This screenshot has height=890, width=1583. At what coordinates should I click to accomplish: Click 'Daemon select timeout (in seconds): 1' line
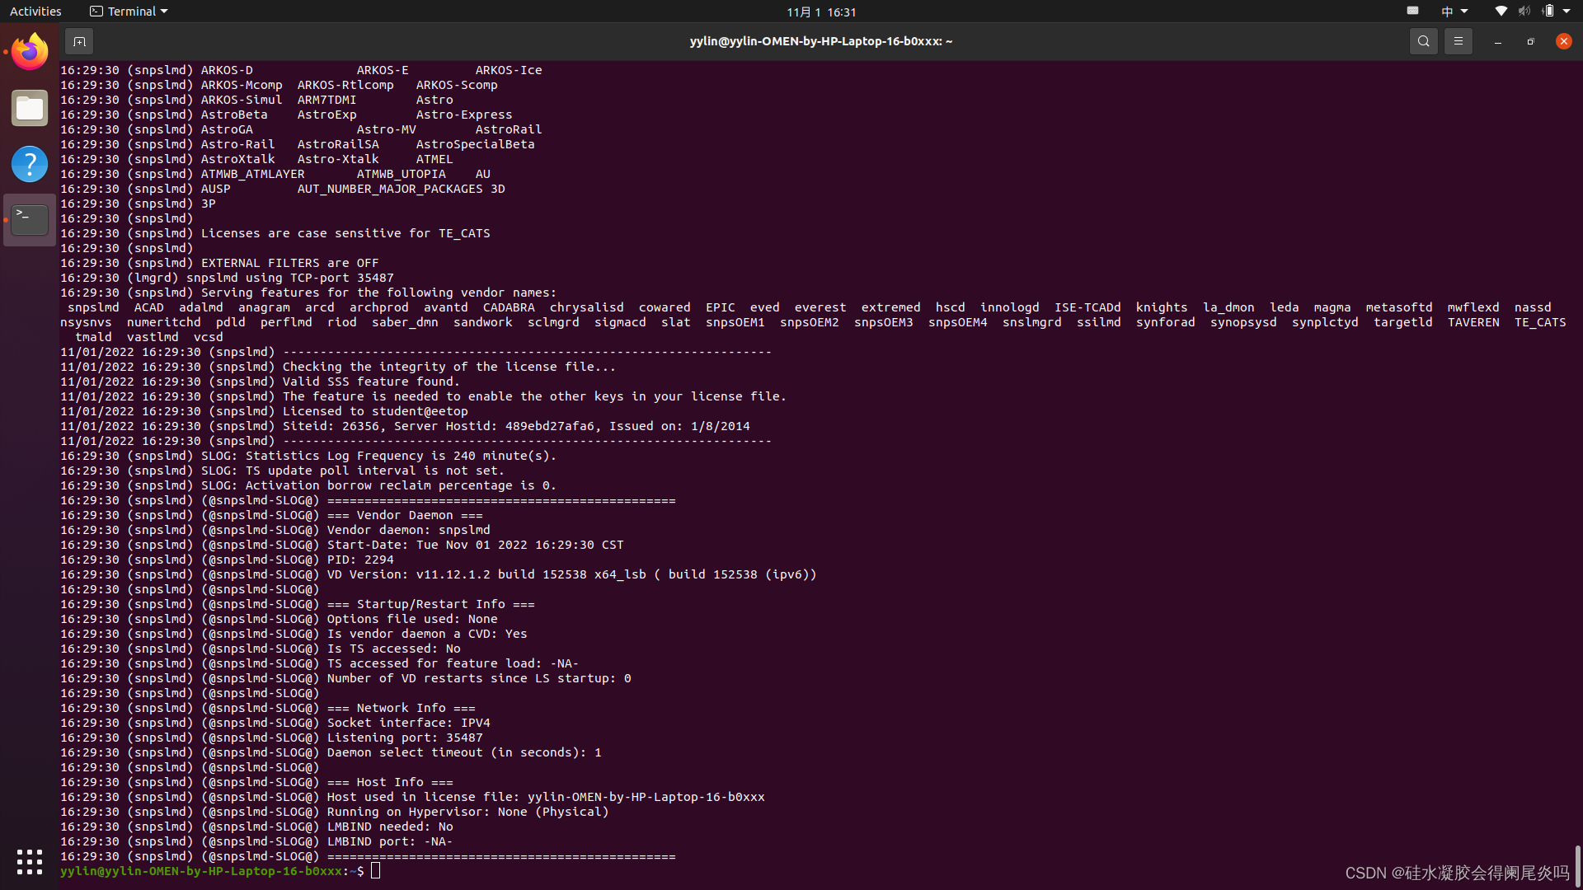click(331, 752)
